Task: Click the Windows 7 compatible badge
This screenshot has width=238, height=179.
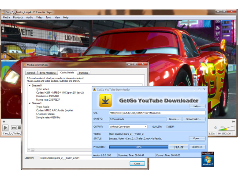Action: tap(208, 159)
